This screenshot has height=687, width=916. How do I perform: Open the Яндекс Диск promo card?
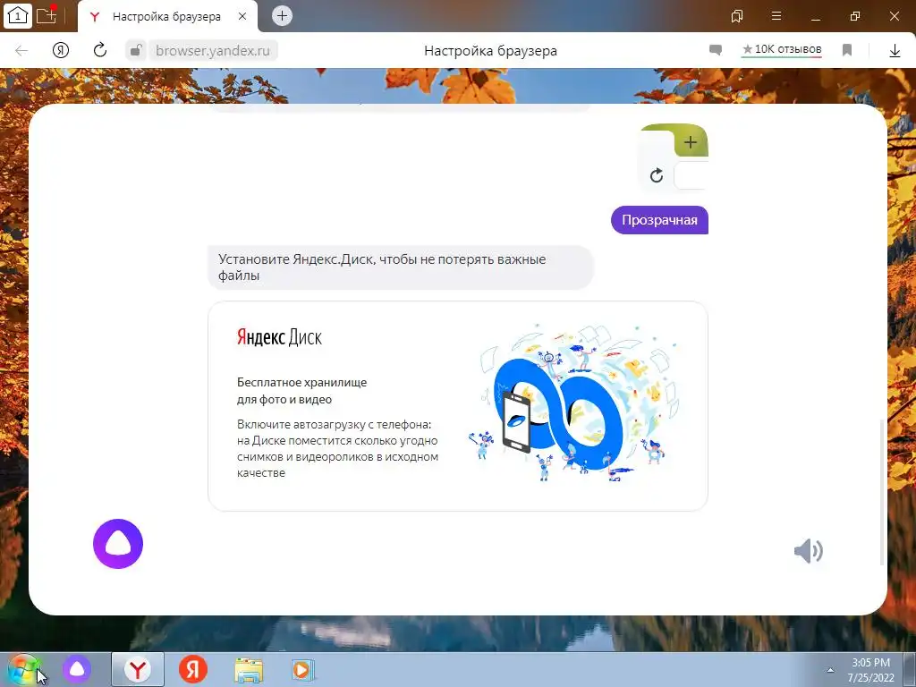458,406
